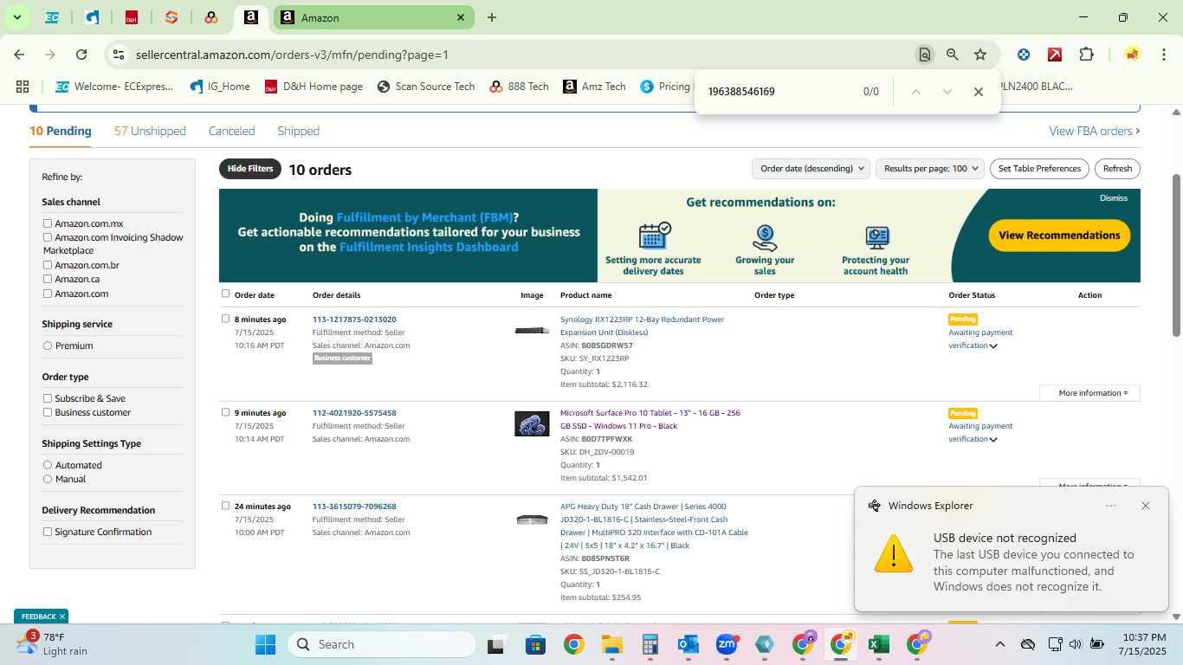Open Results per page dropdown
This screenshot has height=665, width=1183.
930,169
